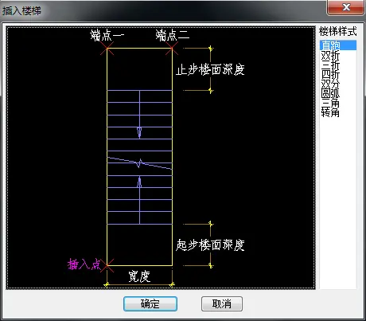366x321 pixels.
Task: Click the 插入点 cross marker
Action: coord(107,265)
